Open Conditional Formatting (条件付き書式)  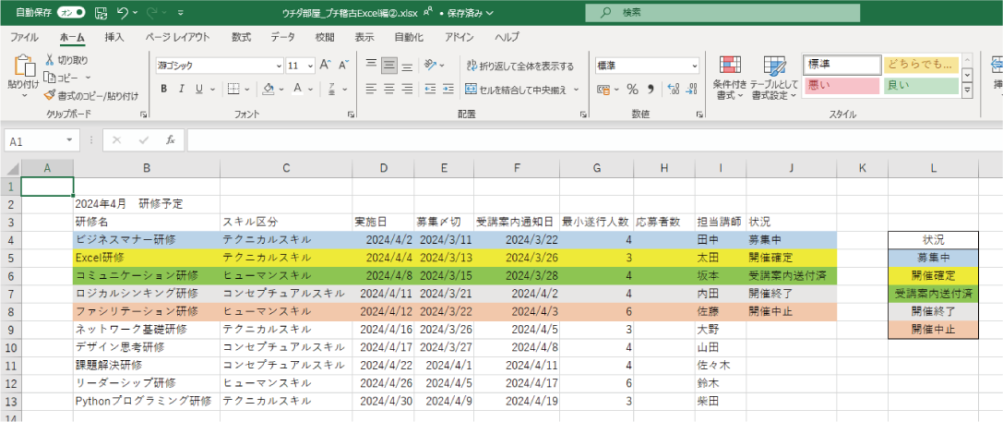[x=730, y=78]
